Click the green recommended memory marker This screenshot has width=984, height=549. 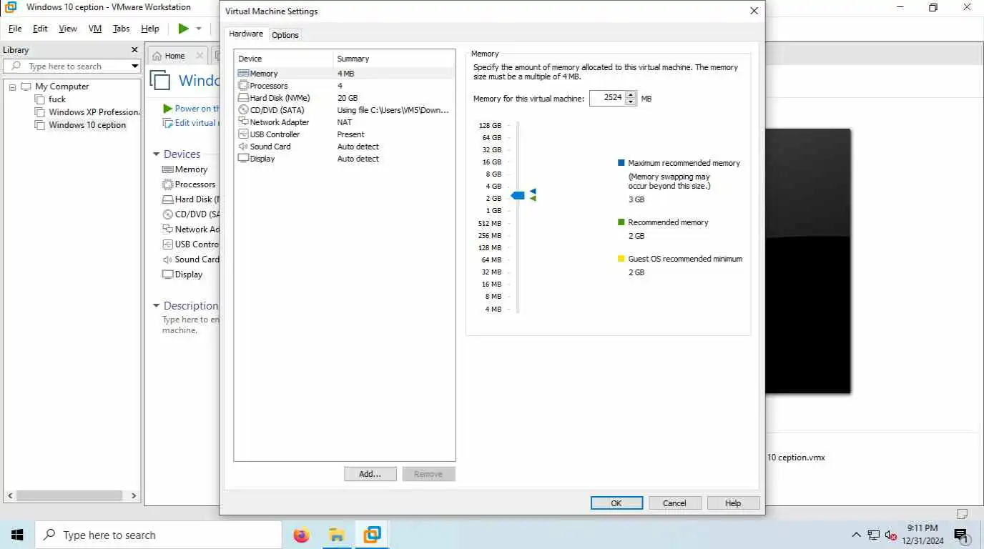pyautogui.click(x=533, y=199)
